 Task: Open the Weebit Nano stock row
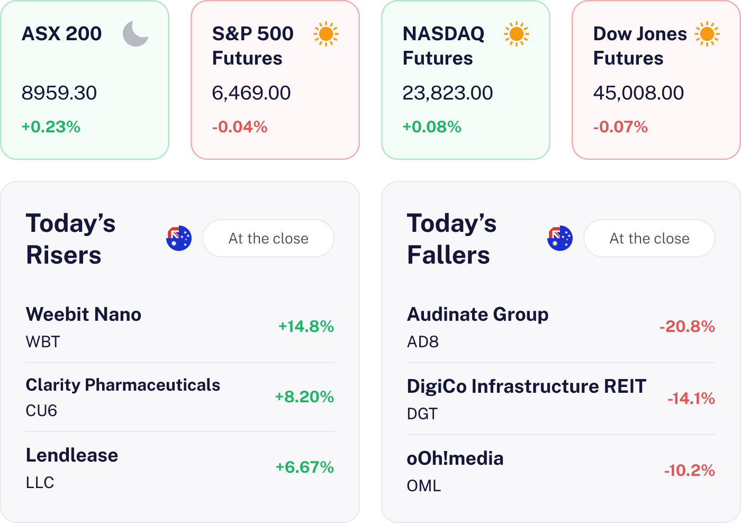tap(180, 327)
